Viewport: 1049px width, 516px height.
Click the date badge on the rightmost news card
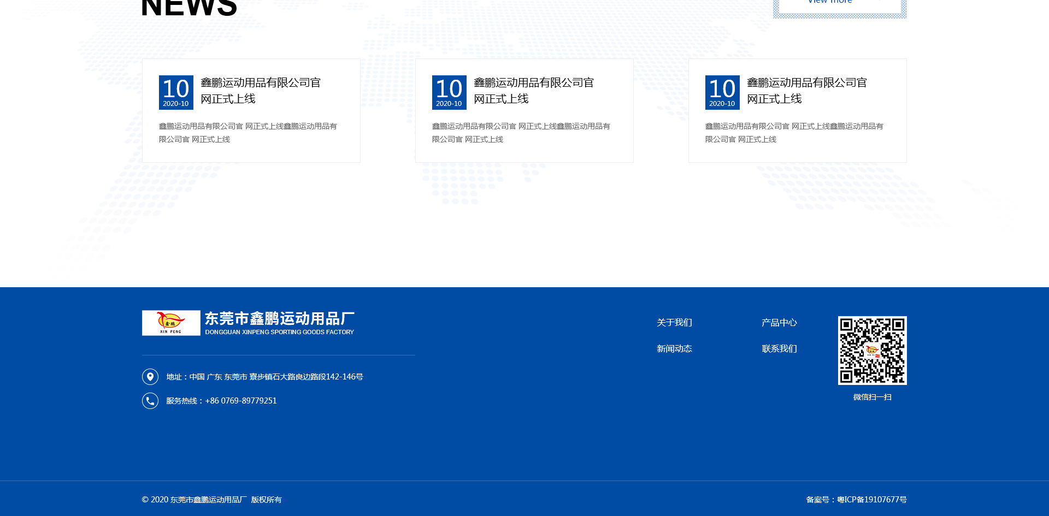pyautogui.click(x=722, y=92)
